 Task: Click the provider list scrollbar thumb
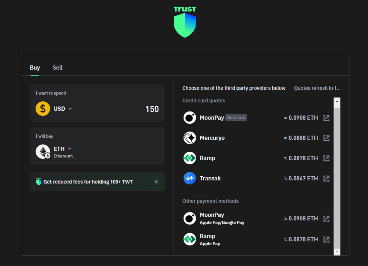point(337,178)
